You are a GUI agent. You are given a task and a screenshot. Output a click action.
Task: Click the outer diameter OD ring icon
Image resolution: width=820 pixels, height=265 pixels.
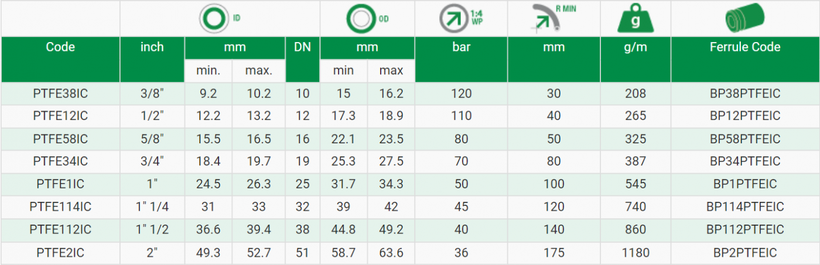coord(360,19)
